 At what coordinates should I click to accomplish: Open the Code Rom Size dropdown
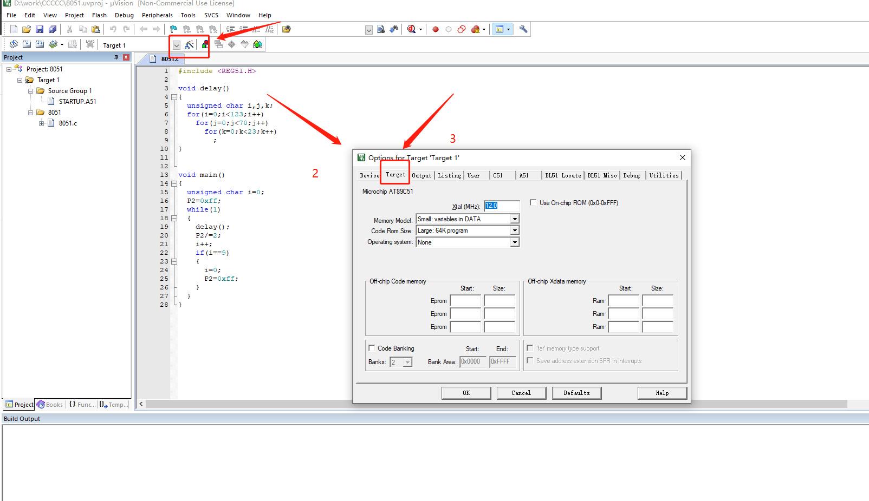[515, 230]
